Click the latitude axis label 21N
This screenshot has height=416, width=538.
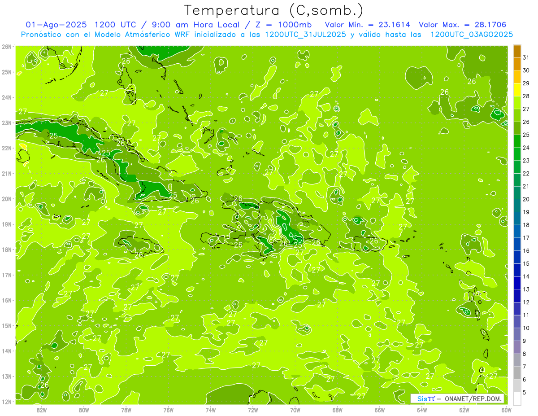[6, 174]
